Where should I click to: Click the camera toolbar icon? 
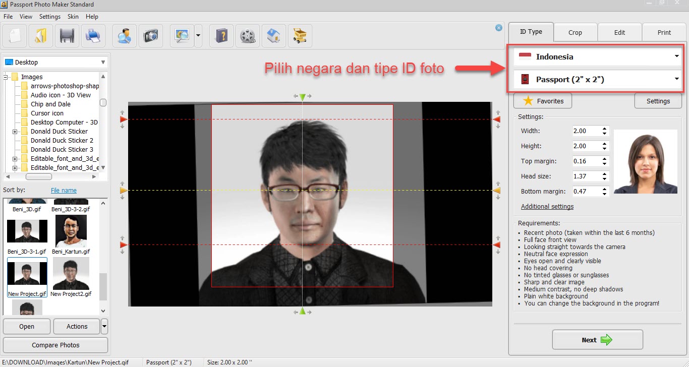(x=151, y=36)
